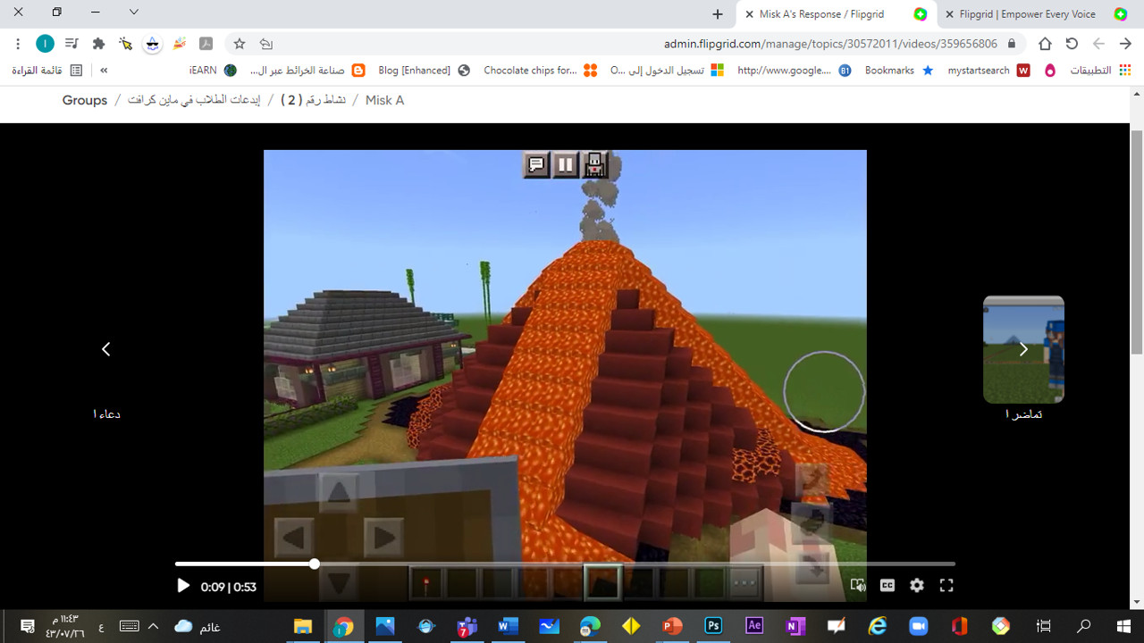The height and width of the screenshot is (643, 1144).
Task: Open File Explorer from the taskbar
Action: [x=303, y=626]
